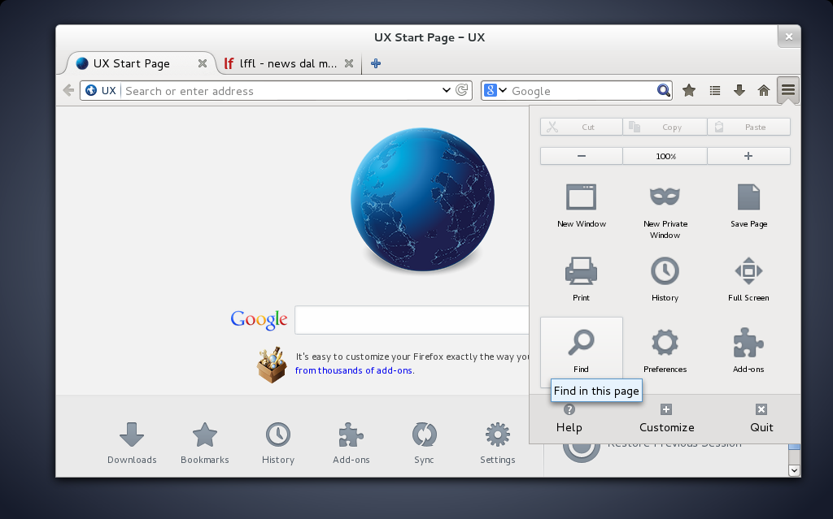Select Print in the menu panel
This screenshot has width=833, height=519.
(581, 279)
